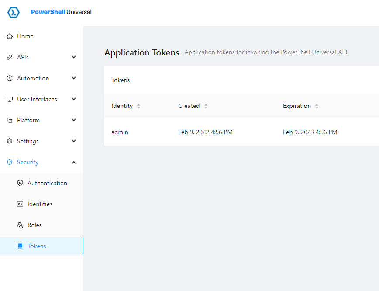Click the Home house icon
Image resolution: width=379 pixels, height=291 pixels.
click(10, 36)
